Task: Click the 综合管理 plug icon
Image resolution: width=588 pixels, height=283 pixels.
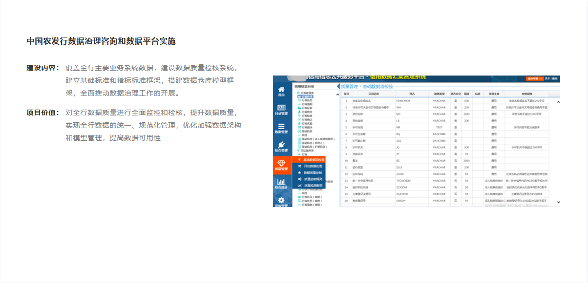Action: pos(281,145)
